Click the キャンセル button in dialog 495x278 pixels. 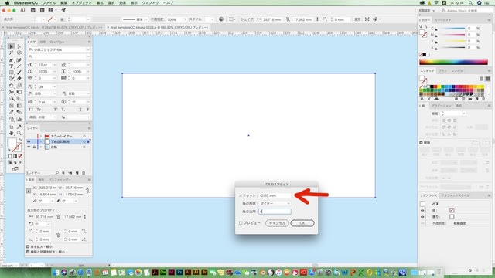(277, 223)
